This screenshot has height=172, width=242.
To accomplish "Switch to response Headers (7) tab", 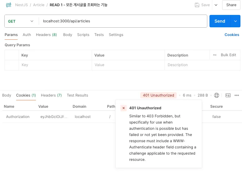I will tap(51, 95).
